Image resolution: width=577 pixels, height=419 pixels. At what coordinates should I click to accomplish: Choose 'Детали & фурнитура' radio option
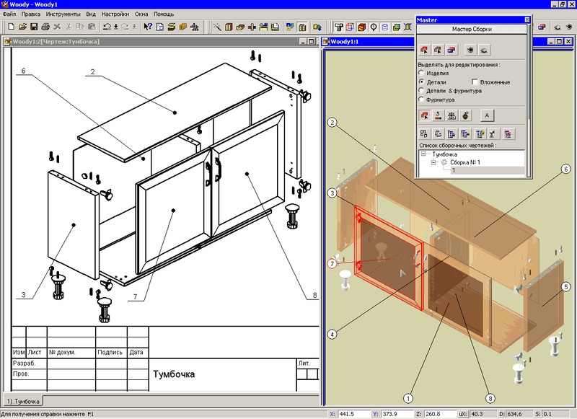tap(421, 91)
